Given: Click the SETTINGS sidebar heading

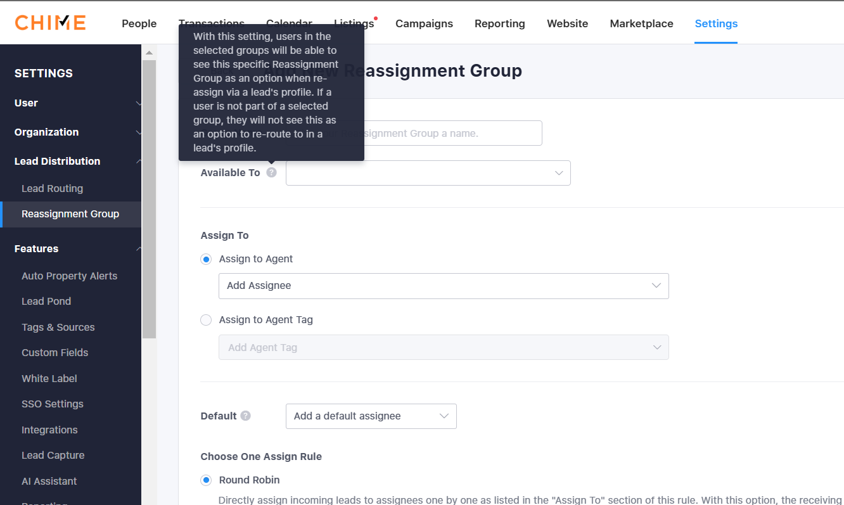Looking at the screenshot, I should tap(44, 73).
